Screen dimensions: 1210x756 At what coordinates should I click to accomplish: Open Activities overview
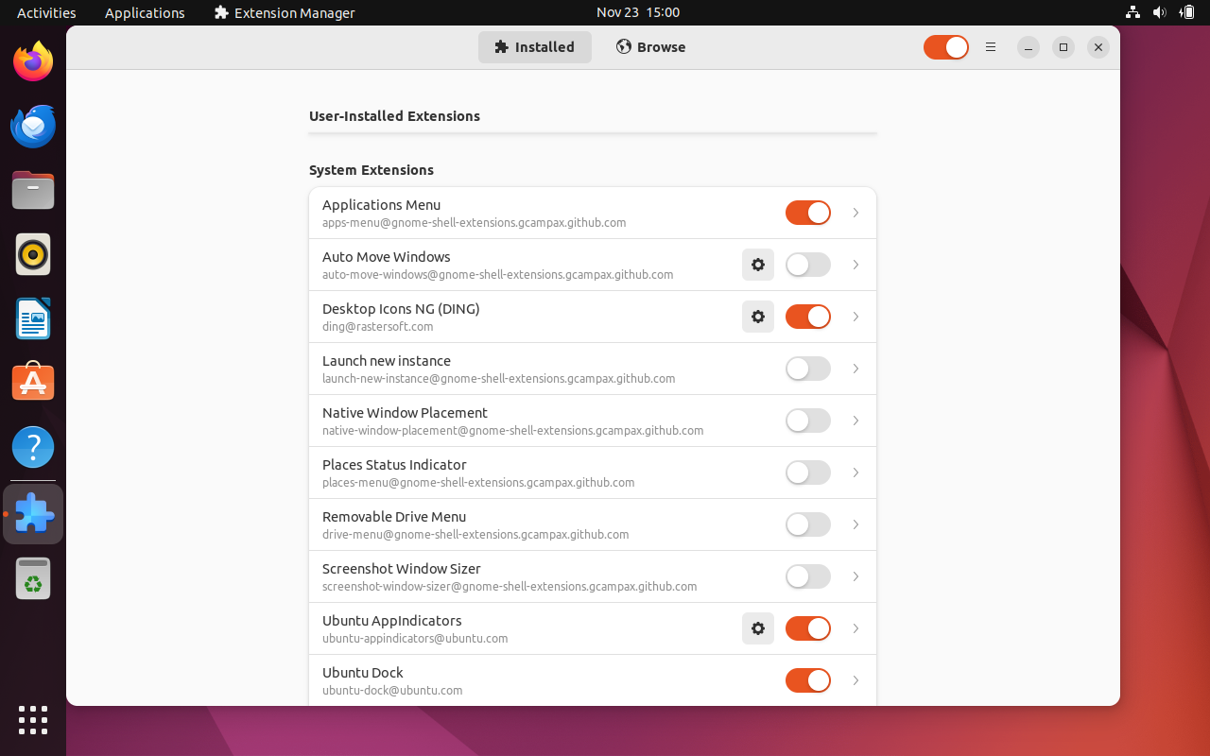pyautogui.click(x=46, y=12)
